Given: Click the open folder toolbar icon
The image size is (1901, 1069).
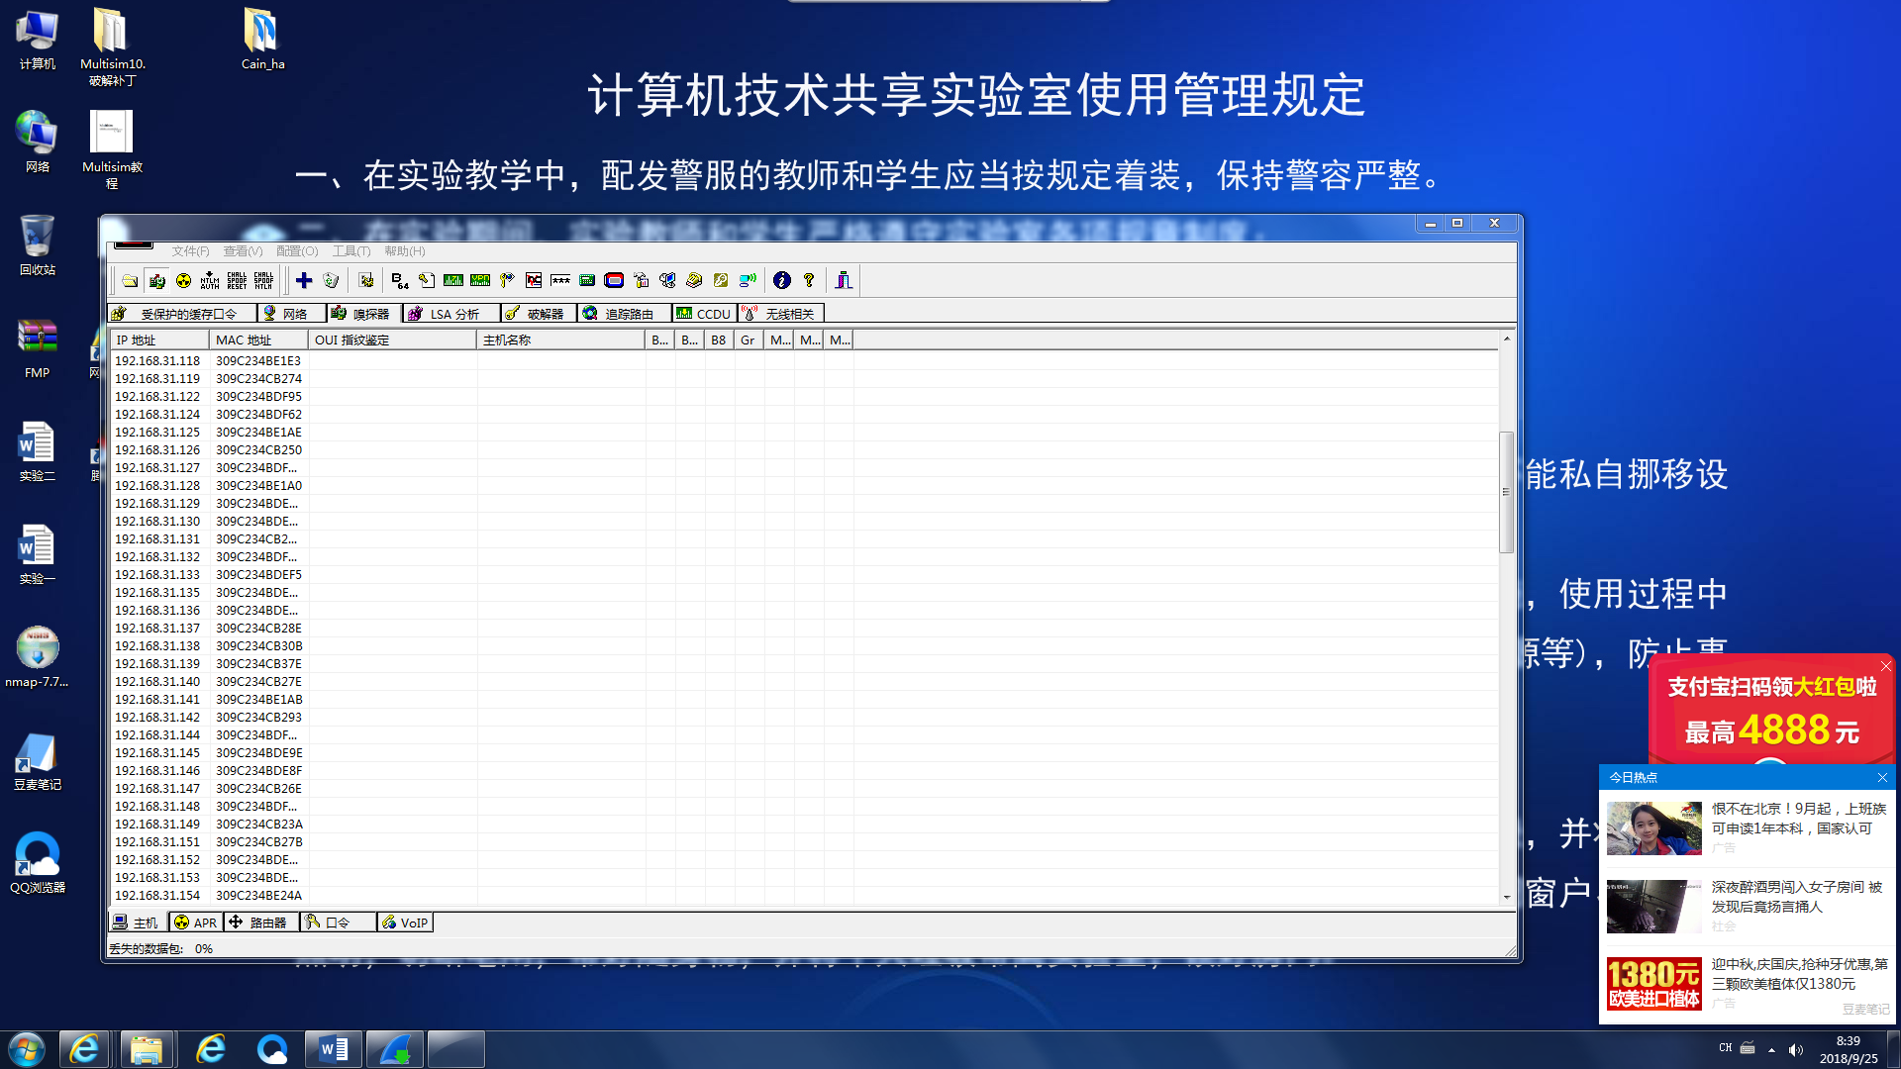Looking at the screenshot, I should pyautogui.click(x=130, y=281).
